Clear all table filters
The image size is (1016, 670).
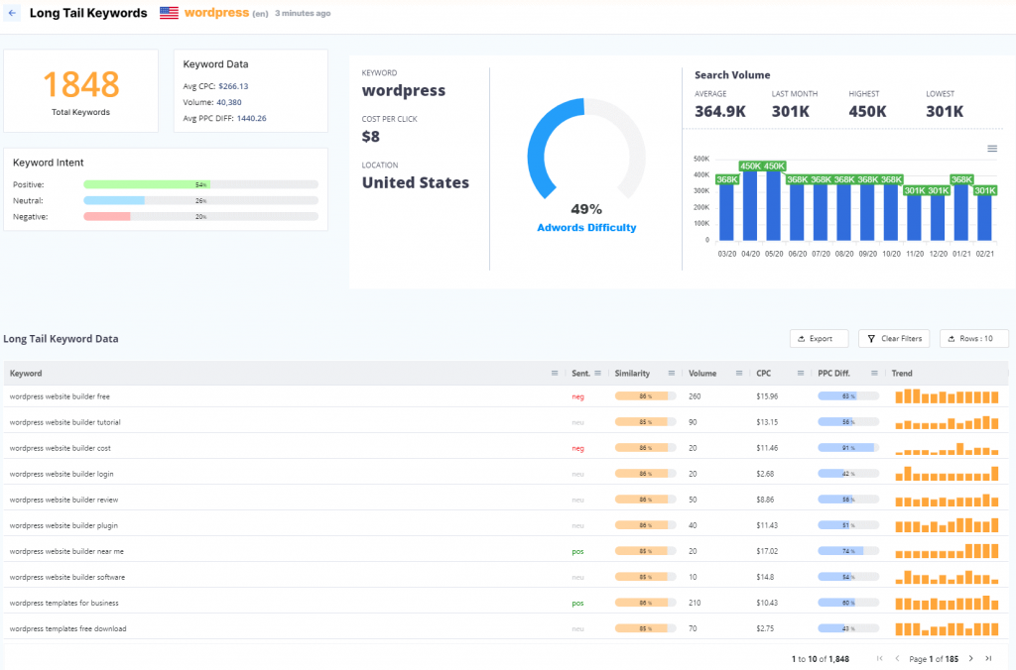[894, 339]
